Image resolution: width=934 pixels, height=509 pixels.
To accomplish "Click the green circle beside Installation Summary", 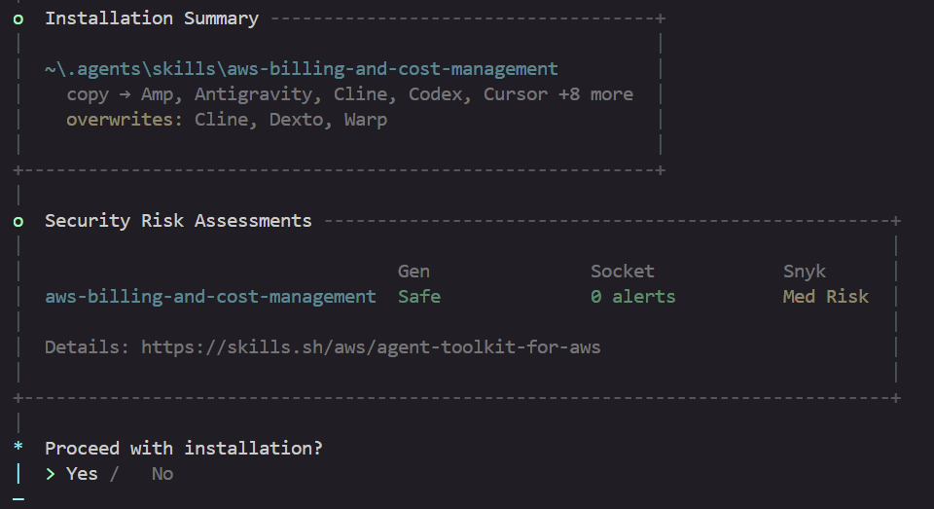I will point(18,19).
